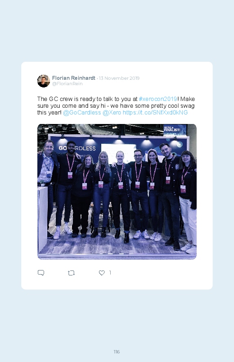Click the like count number 1
Image resolution: width=234 pixels, height=362 pixels.
110,273
